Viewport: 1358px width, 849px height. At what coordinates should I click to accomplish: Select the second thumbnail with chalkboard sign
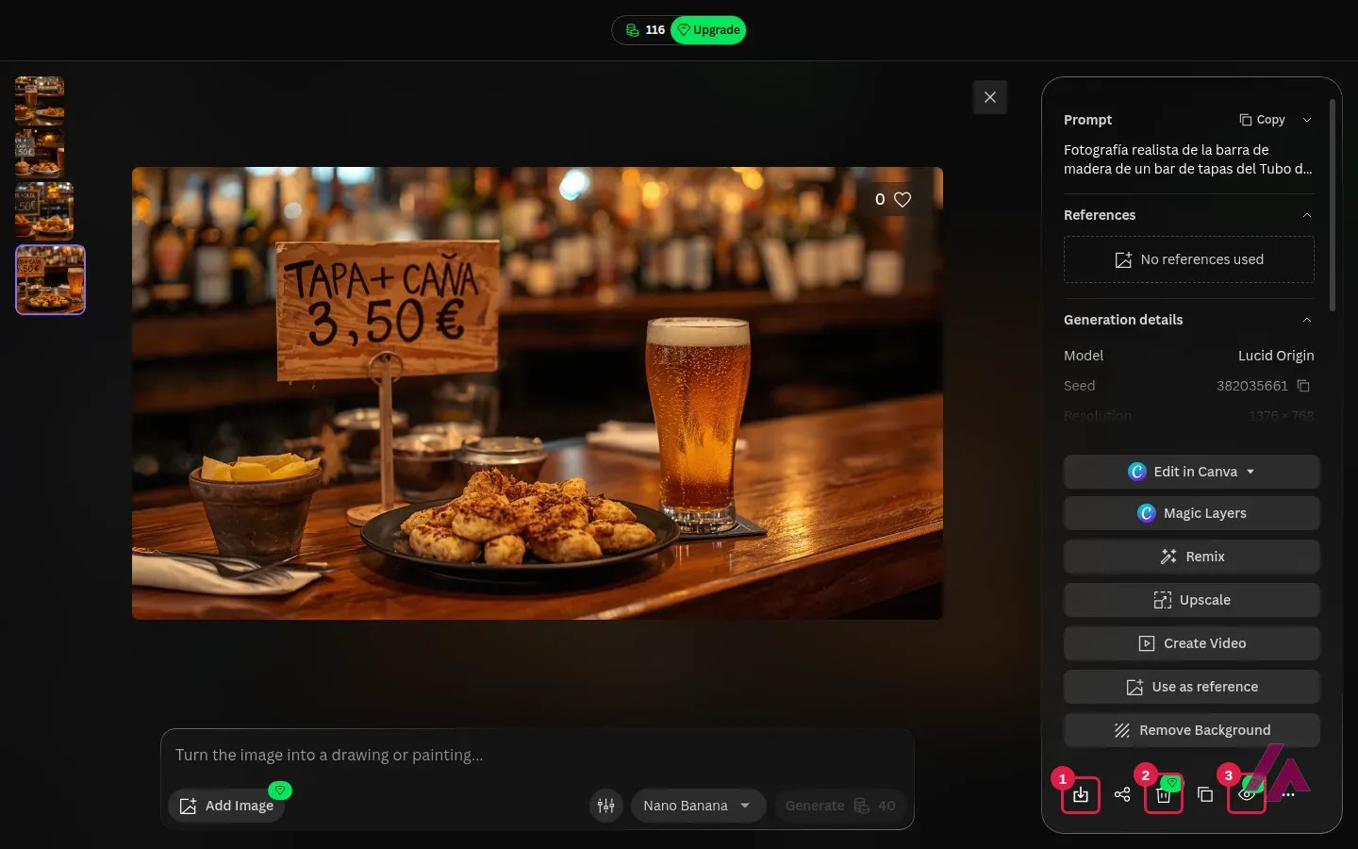click(40, 154)
